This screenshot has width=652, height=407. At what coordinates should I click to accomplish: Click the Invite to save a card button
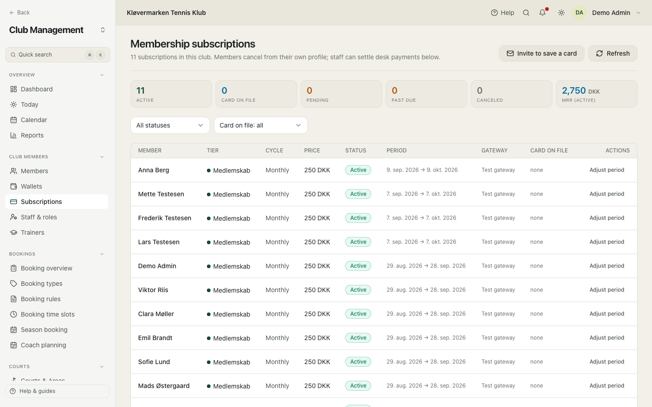click(542, 53)
